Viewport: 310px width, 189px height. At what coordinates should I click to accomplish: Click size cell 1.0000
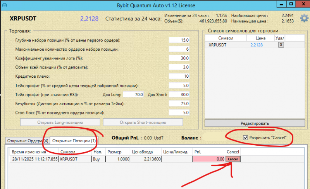point(118,159)
